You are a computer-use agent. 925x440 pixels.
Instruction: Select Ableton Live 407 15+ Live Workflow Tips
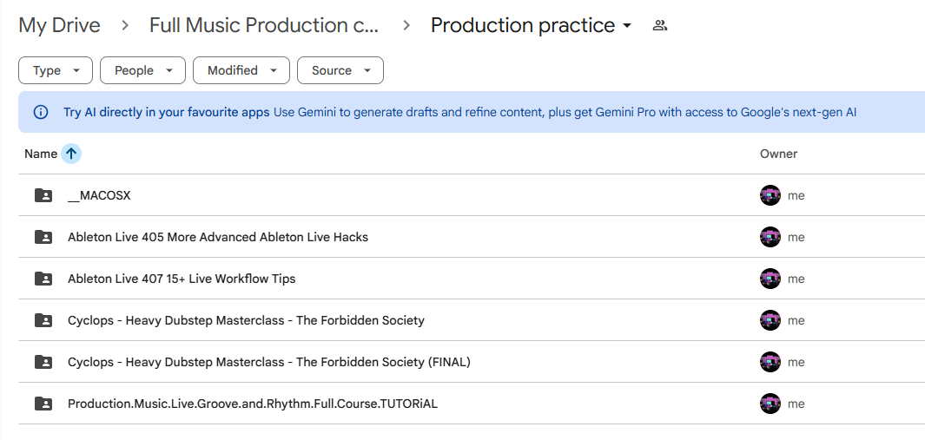point(182,279)
